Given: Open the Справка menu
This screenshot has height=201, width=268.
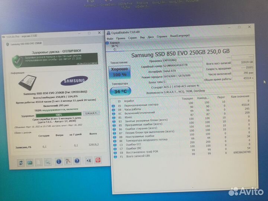Looking at the screenshot, I should (x=162, y=36).
